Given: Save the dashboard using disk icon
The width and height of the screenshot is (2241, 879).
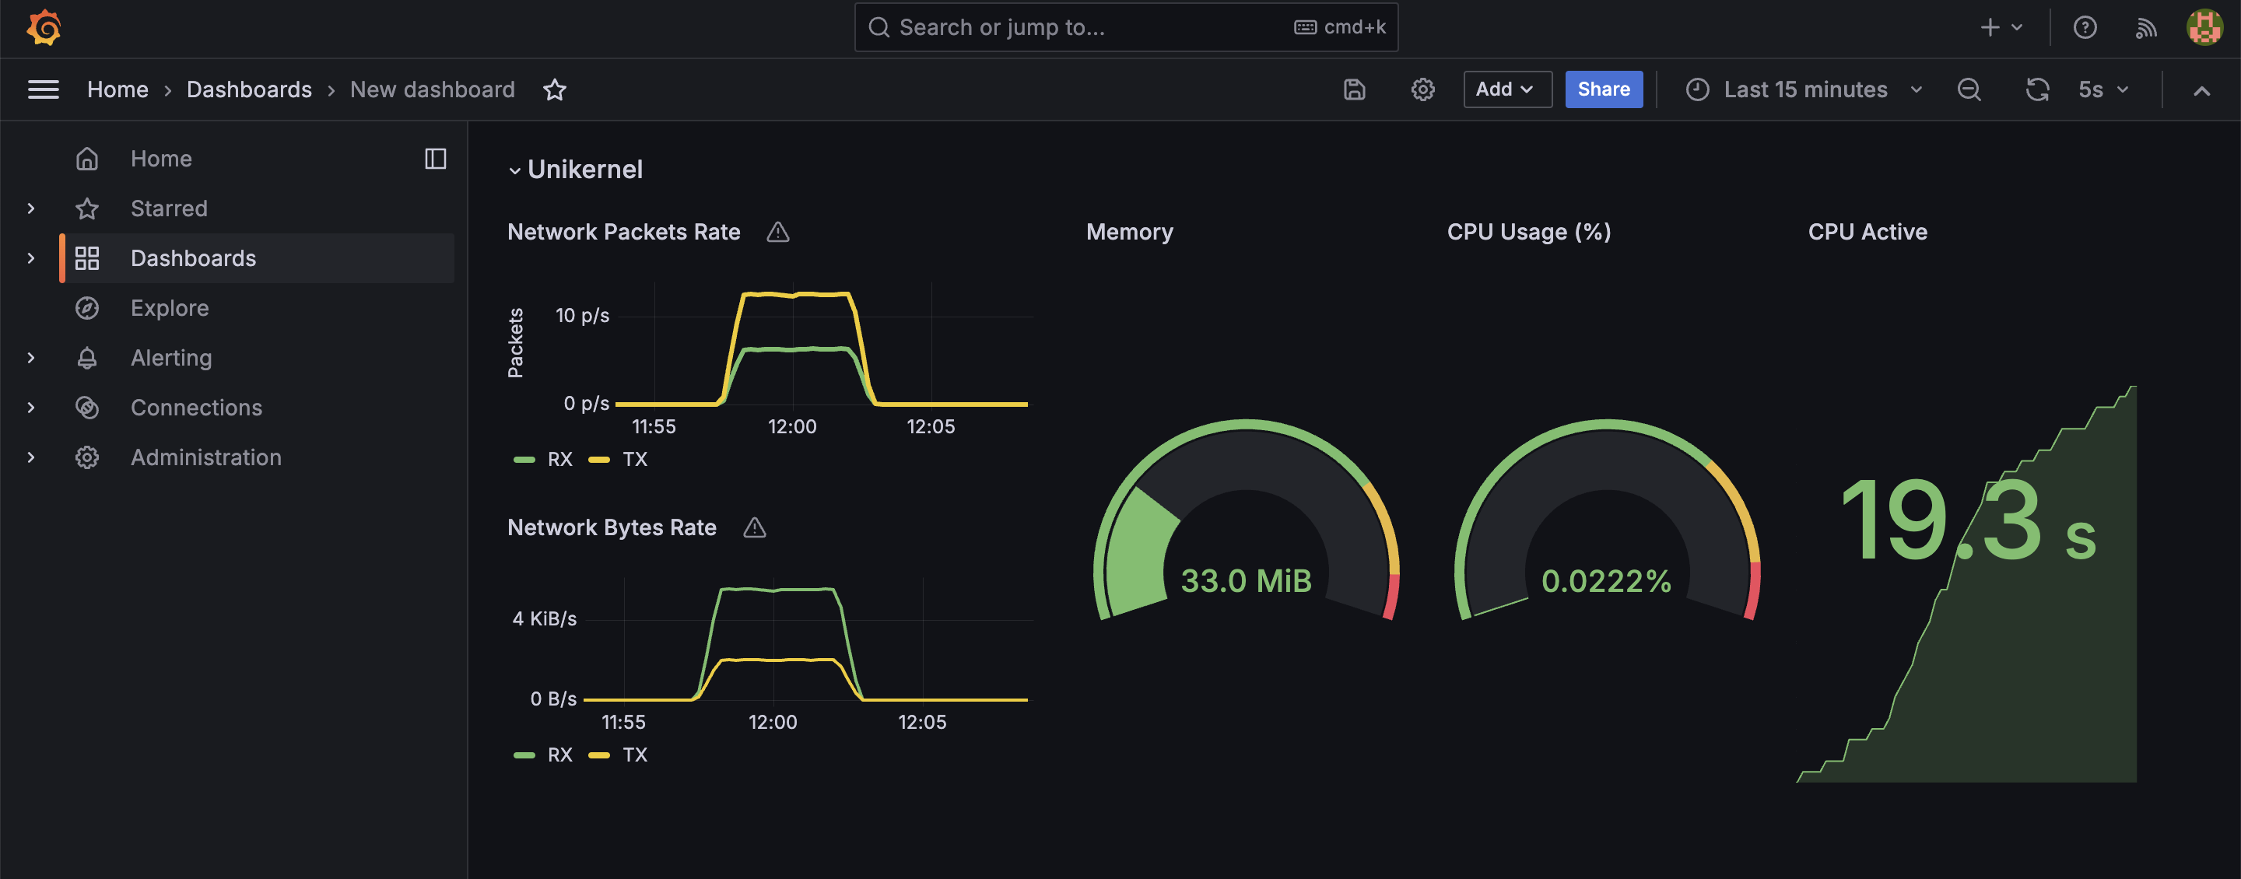Looking at the screenshot, I should (x=1355, y=89).
